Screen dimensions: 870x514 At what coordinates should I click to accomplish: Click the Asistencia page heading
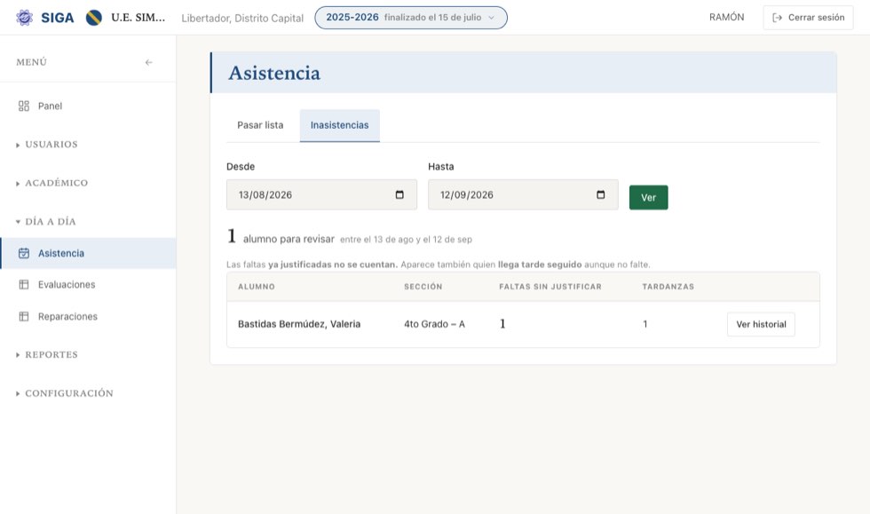[x=274, y=73]
